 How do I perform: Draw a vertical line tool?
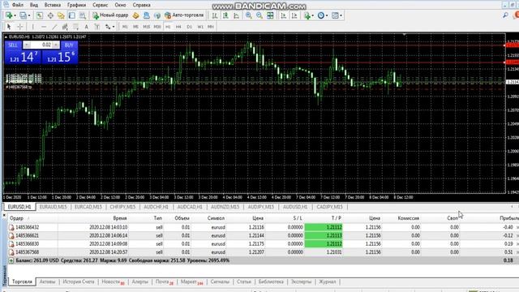tap(32, 27)
